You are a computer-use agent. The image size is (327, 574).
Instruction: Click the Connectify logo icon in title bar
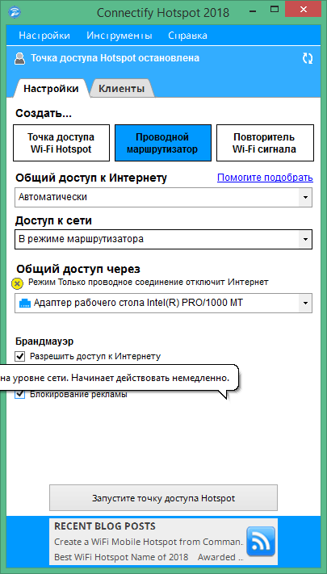coord(15,12)
